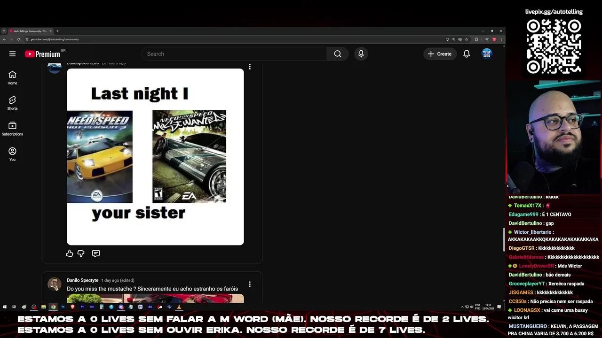Open File Explorer from the taskbar
The width and height of the screenshot is (602, 338).
(x=43, y=307)
